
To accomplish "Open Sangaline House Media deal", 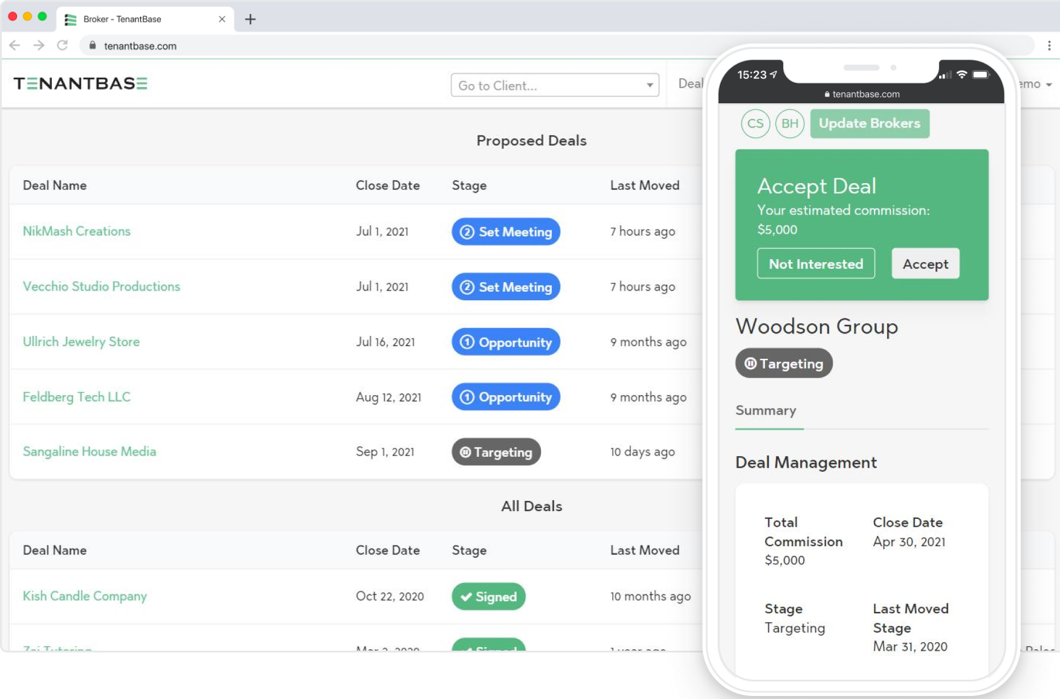I will click(89, 452).
